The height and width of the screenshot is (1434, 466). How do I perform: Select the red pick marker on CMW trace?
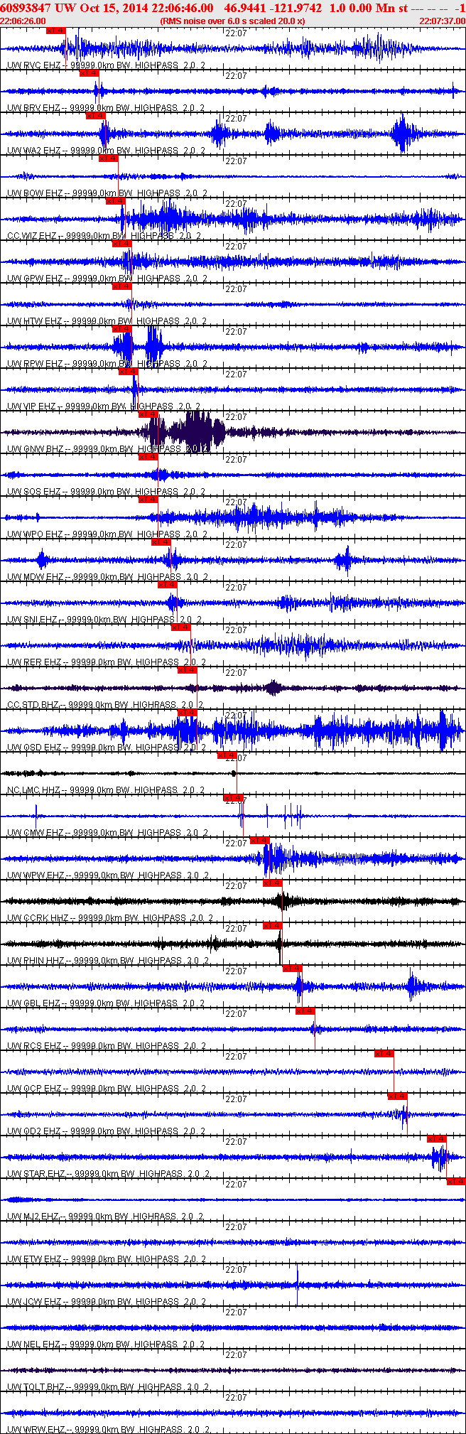pyautogui.click(x=234, y=798)
